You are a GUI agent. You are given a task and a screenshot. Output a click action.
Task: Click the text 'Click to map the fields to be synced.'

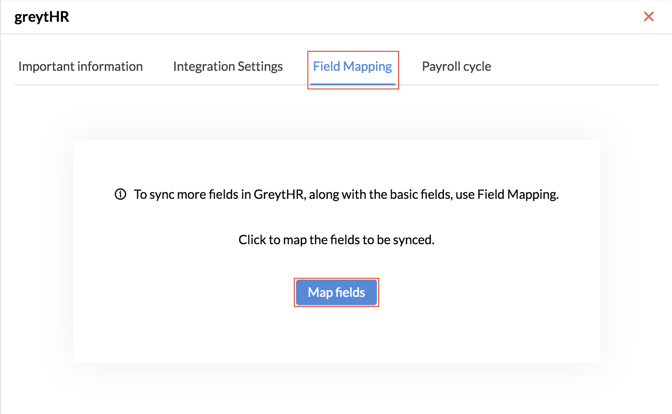pos(336,240)
